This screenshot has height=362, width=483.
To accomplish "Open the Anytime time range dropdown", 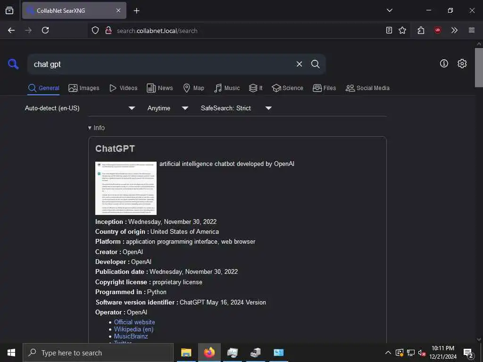I will (x=167, y=108).
